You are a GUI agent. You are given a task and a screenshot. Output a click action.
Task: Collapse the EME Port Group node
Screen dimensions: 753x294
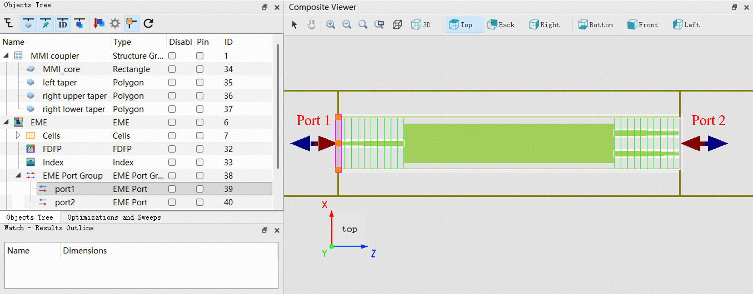pos(18,175)
